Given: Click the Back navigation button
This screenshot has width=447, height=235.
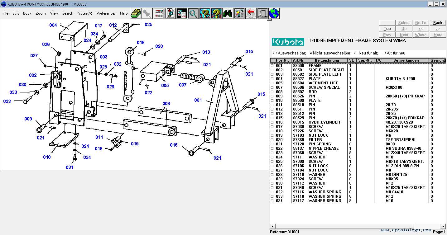Looking at the screenshot, I should click(438, 22).
